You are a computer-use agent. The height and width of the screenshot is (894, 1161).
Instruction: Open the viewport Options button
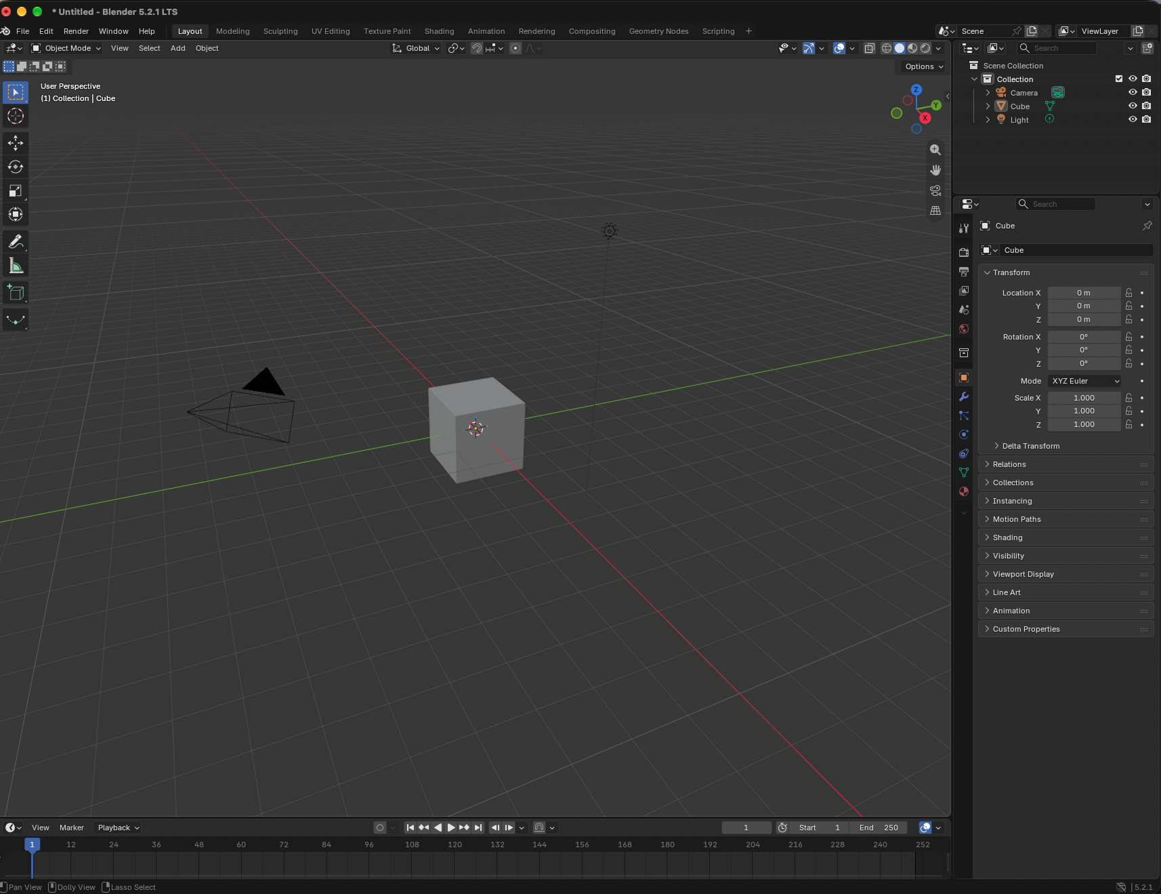[x=924, y=66]
